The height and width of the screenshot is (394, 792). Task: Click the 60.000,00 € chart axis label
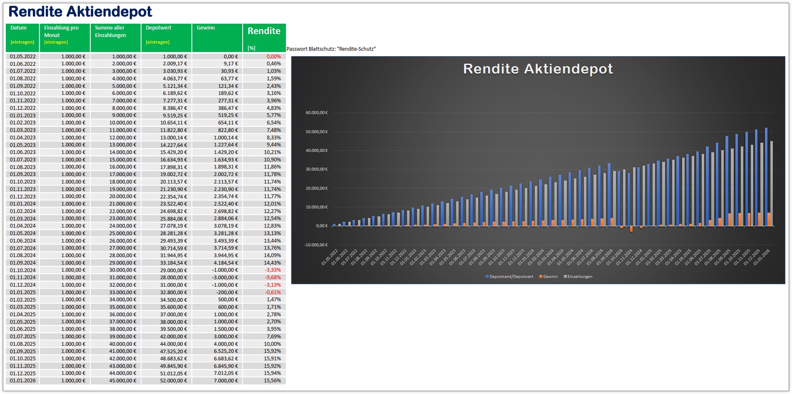point(316,113)
